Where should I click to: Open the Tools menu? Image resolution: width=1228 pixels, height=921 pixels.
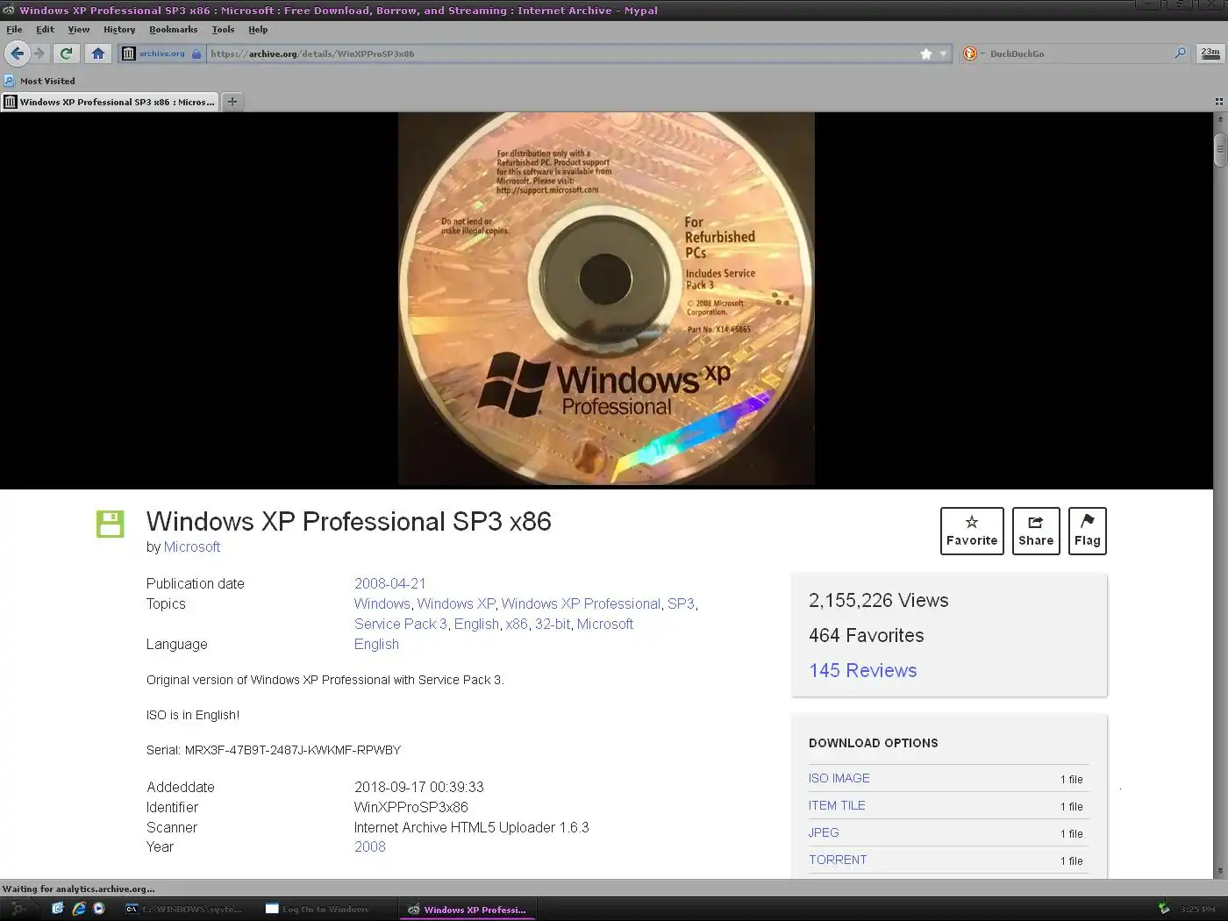(x=223, y=29)
